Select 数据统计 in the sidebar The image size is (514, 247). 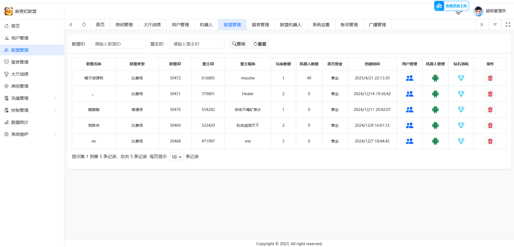coord(20,122)
